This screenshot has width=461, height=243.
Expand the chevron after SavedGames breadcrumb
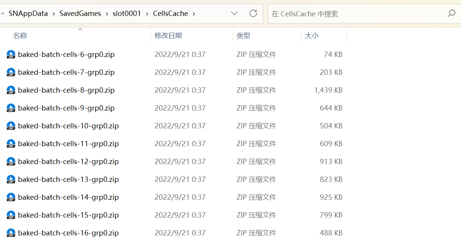107,14
